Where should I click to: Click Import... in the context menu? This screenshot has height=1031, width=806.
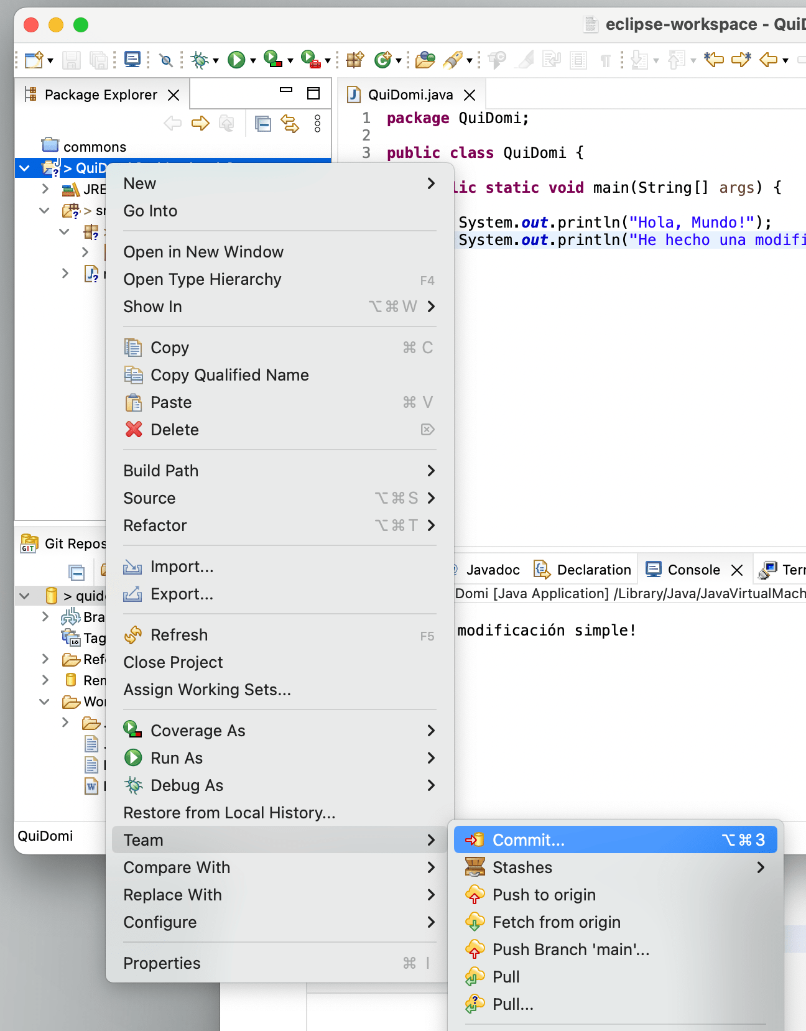point(279,566)
